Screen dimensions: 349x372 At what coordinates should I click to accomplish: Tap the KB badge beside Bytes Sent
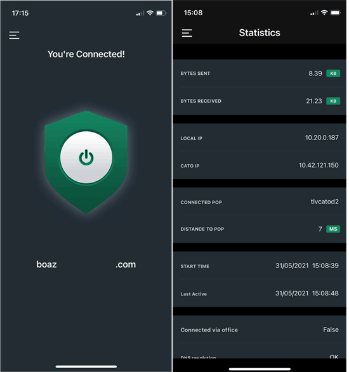point(333,74)
